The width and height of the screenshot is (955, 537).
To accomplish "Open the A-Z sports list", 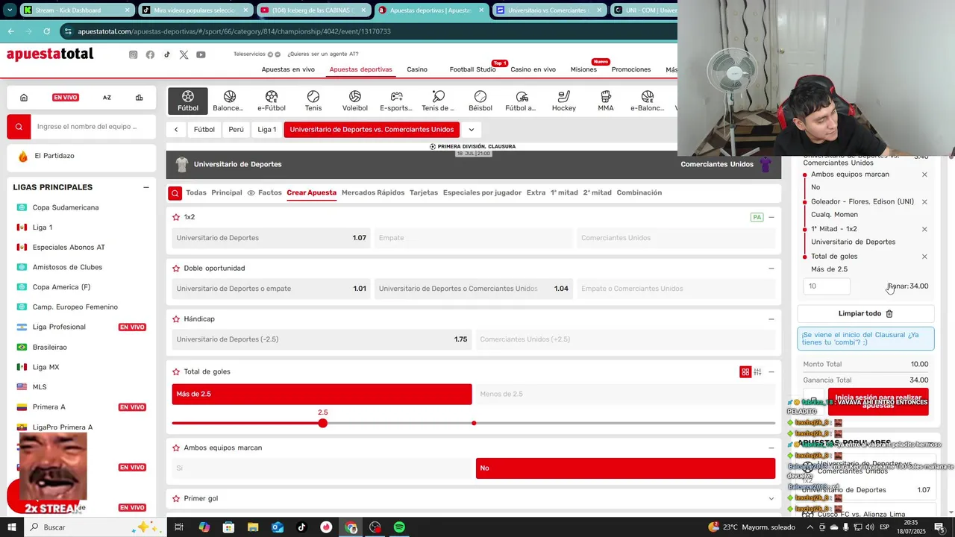I will (x=107, y=98).
